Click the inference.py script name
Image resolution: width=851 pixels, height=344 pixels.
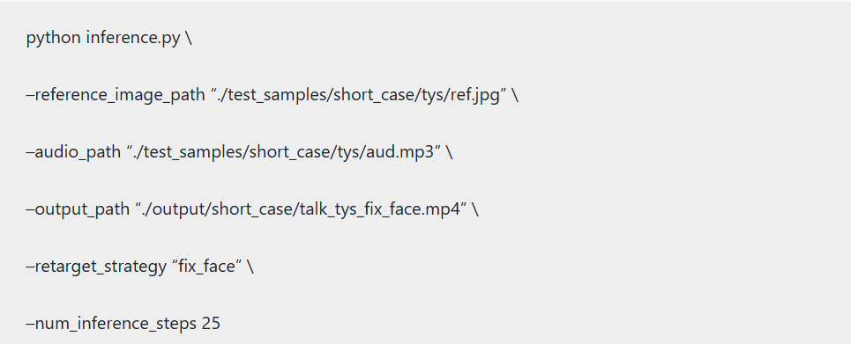(x=133, y=39)
